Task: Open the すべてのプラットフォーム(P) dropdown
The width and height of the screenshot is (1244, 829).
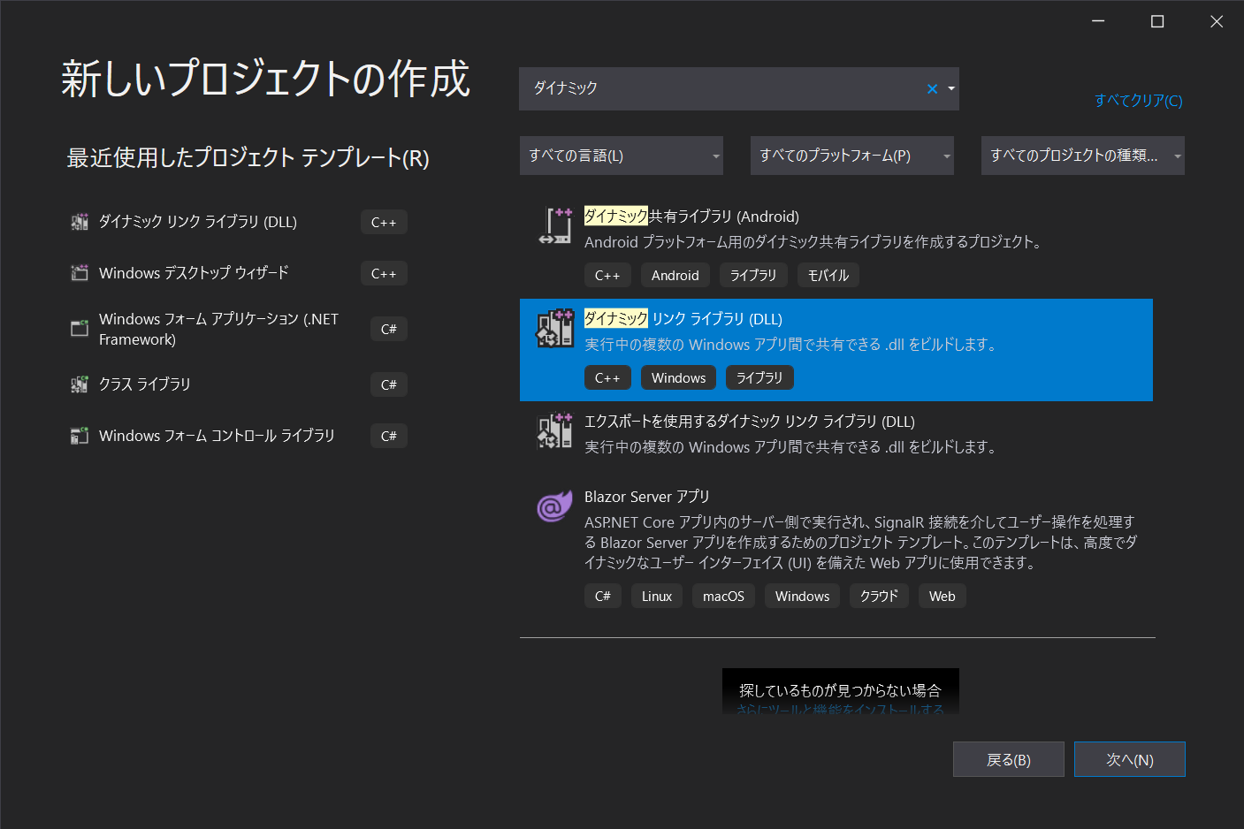Action: pos(851,156)
